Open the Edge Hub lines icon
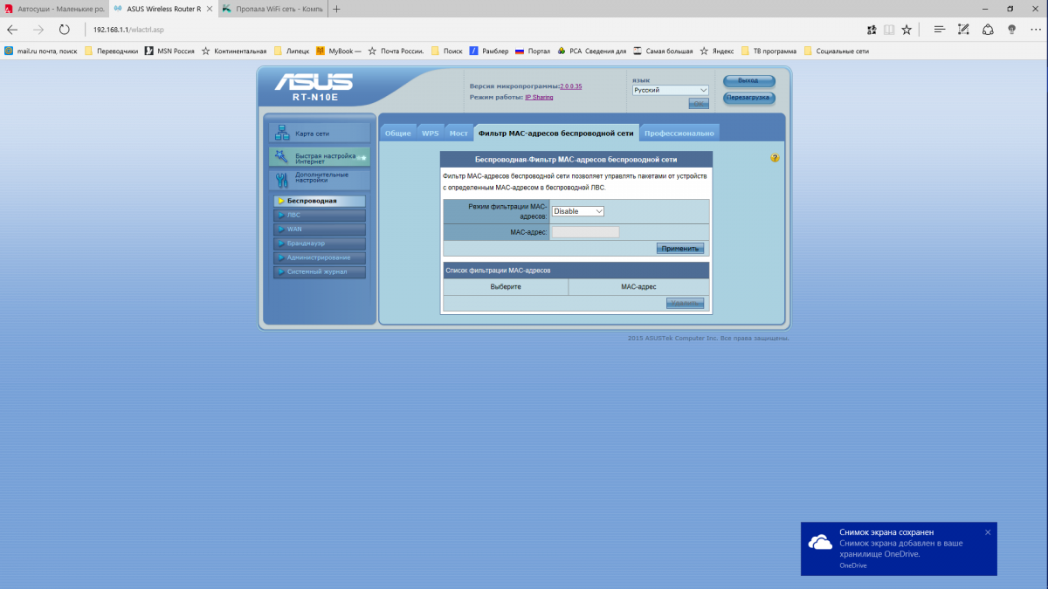1048x589 pixels. (x=939, y=29)
